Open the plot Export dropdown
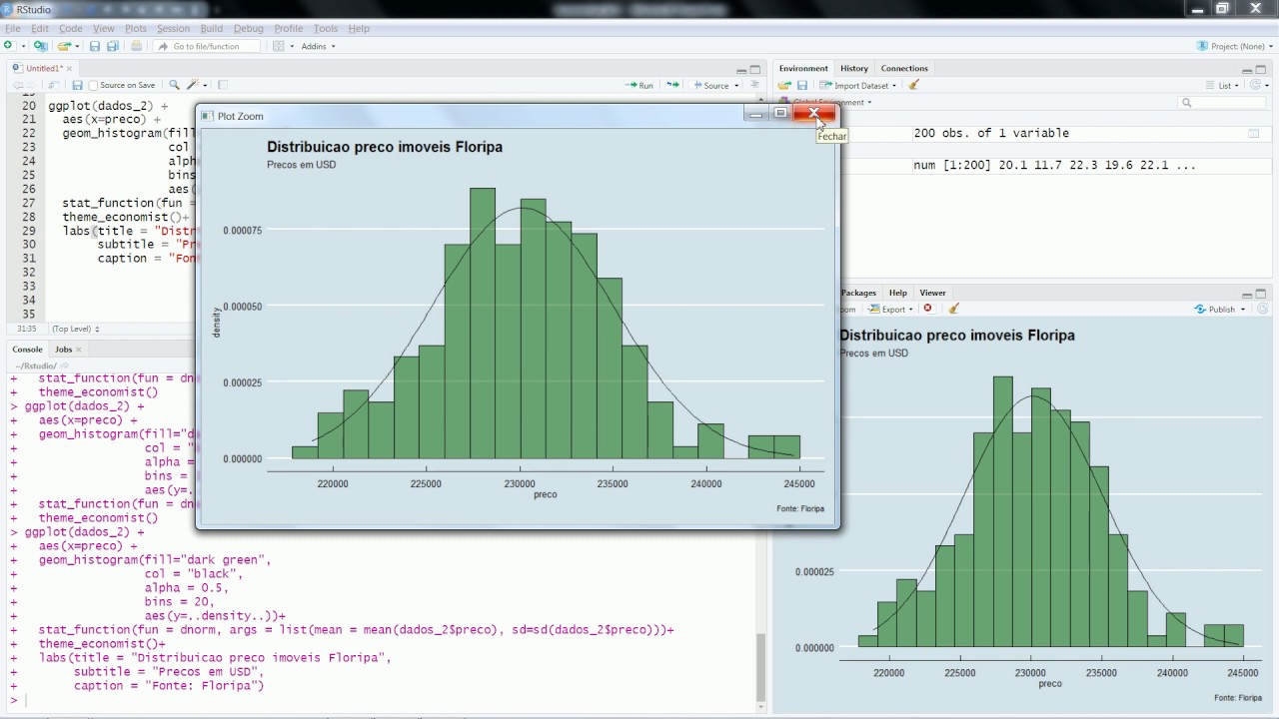Screen dimensions: 1279x719 point(889,309)
